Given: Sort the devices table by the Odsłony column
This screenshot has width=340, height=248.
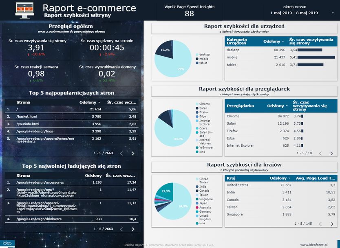Looking at the screenshot, I should 274,42.
